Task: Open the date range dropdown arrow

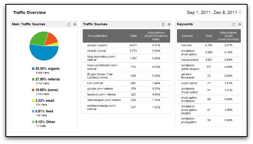Action: coord(240,13)
